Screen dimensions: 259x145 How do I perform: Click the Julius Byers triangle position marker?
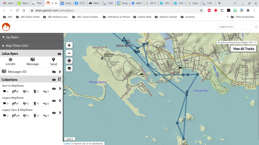[124, 39]
